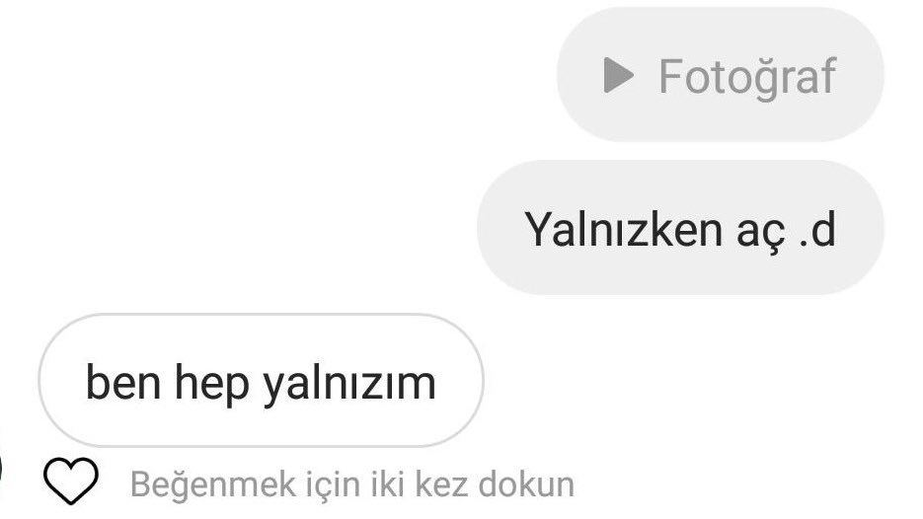Click the ".d" emoticon in sent message
The height and width of the screenshot is (519, 923).
pyautogui.click(x=817, y=229)
